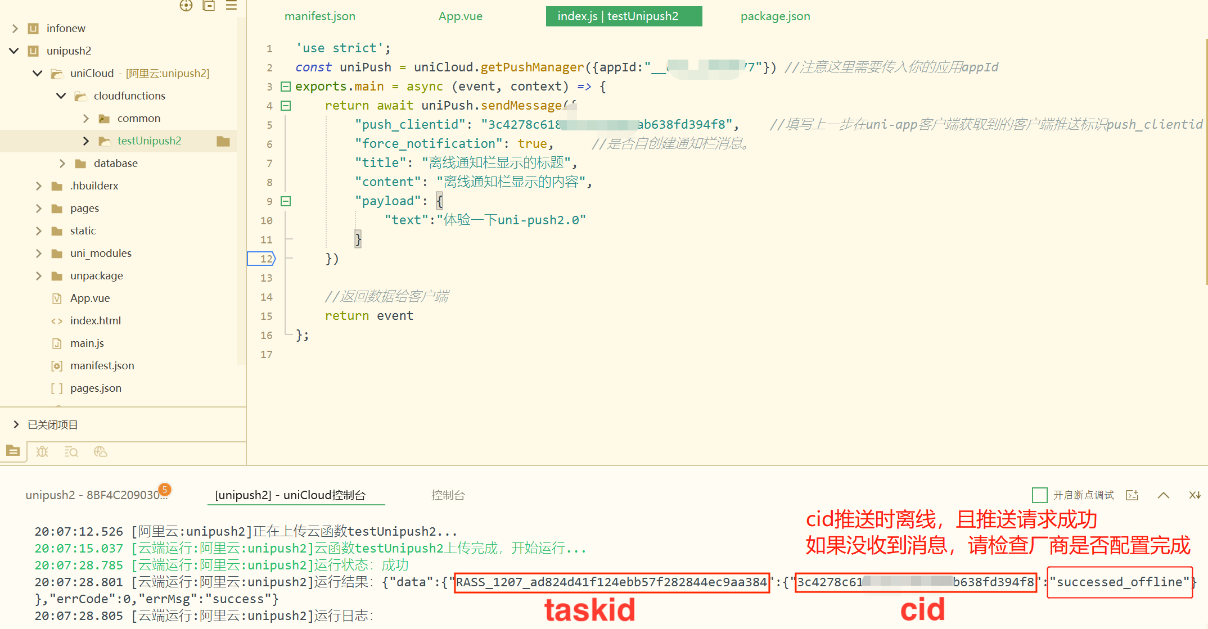Click the project manager folder icon
The height and width of the screenshot is (629, 1208).
click(13, 451)
